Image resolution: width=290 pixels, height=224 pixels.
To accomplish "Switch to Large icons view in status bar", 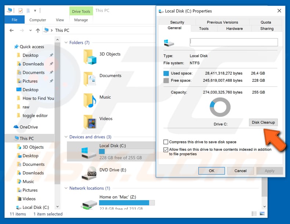I will click(x=262, y=214).
